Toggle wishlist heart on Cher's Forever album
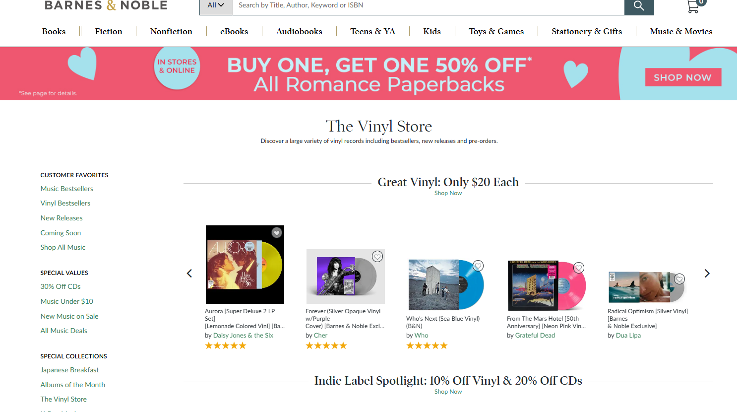Screen dimensions: 737x412 pos(377,257)
